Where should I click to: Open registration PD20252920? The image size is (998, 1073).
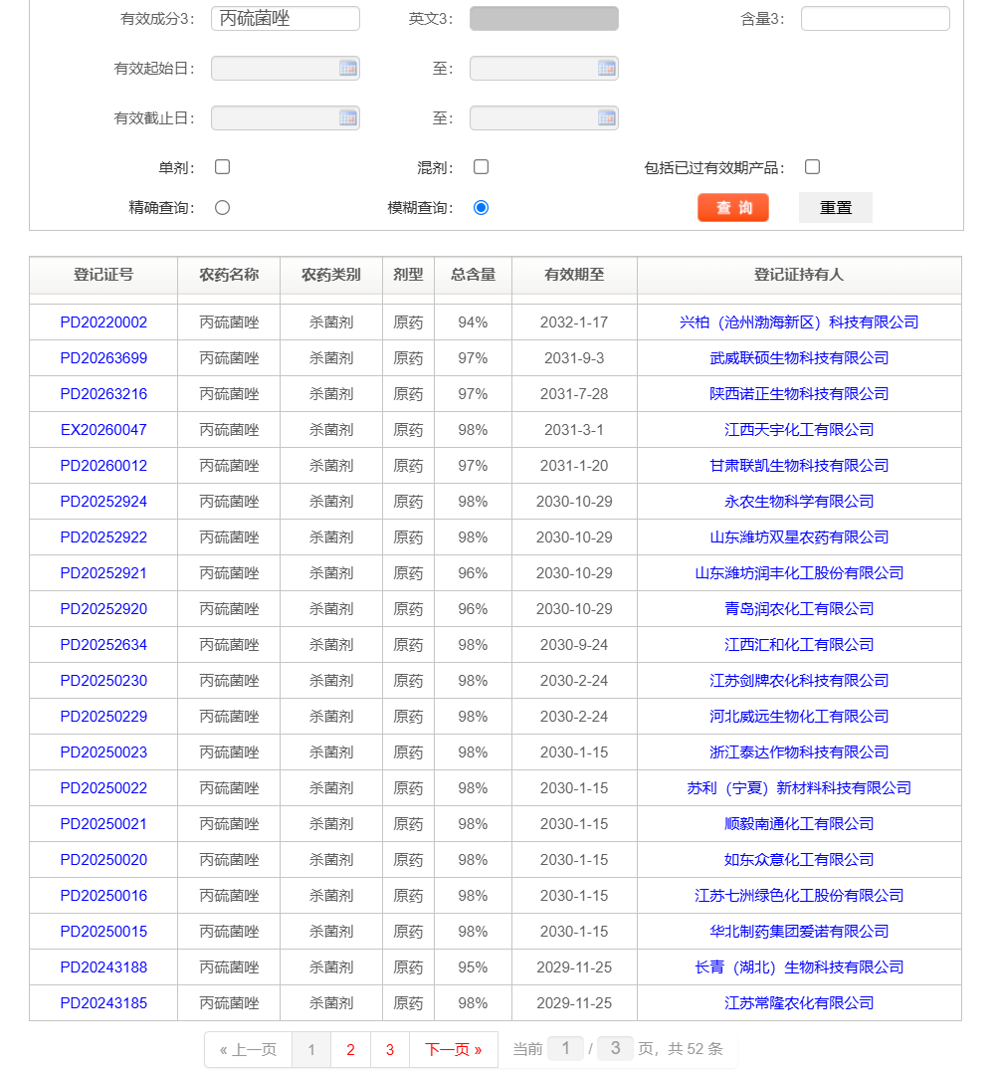click(103, 609)
